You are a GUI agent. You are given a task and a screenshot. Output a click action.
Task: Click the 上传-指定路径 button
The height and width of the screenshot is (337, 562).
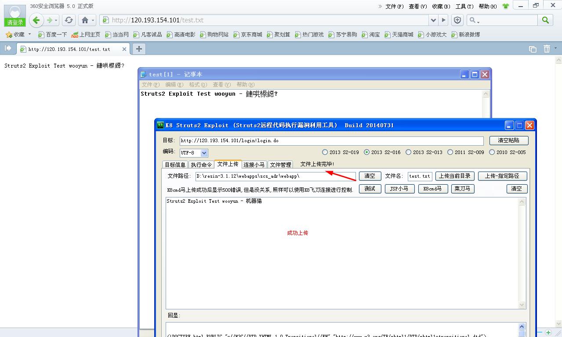502,176
